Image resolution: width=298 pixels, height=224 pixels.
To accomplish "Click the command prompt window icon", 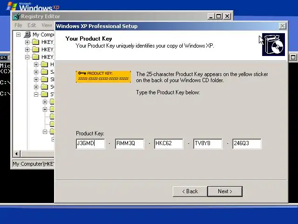I will 3,57.
